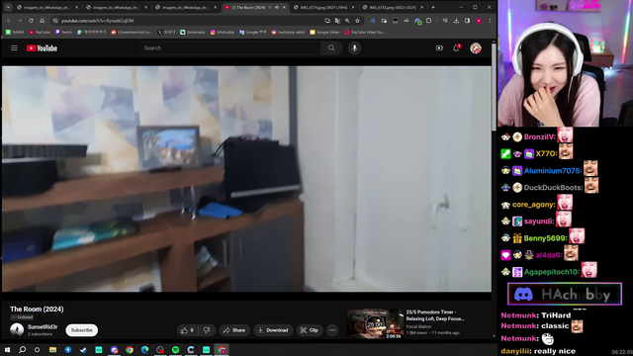Open HAchubby Discord banner in overlay

565,295
